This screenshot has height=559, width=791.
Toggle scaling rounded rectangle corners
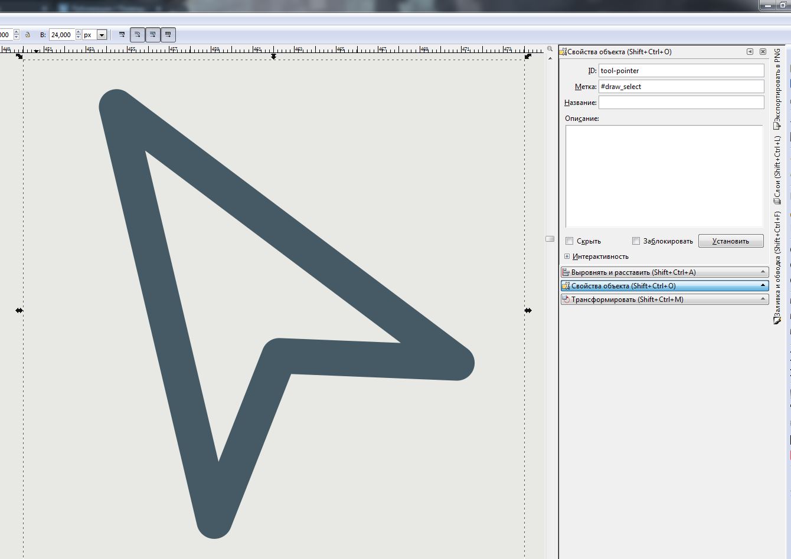coord(137,35)
